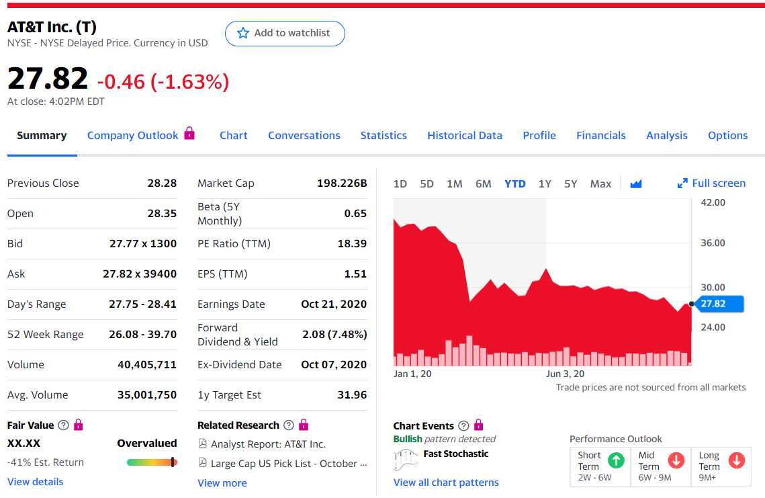Click the help icon beside Chart Events
The height and width of the screenshot is (498, 765).
coord(463,425)
